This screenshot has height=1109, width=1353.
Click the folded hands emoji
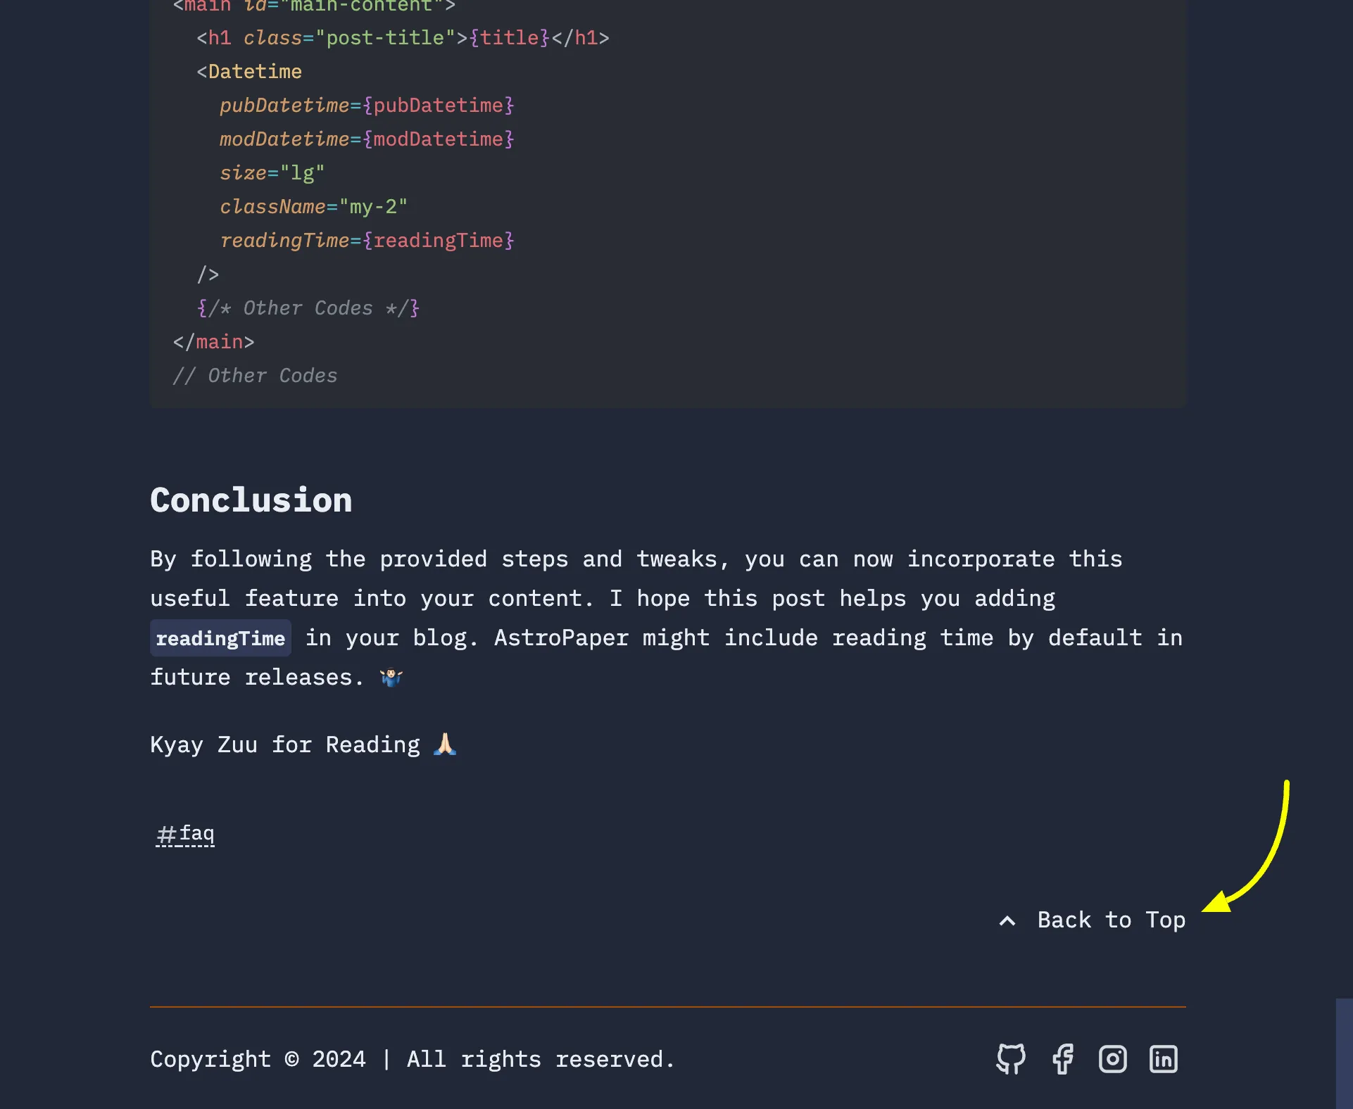point(445,744)
